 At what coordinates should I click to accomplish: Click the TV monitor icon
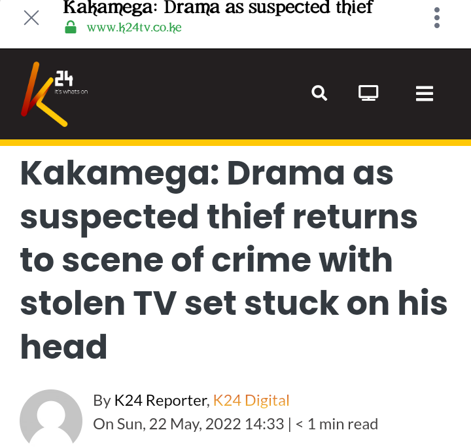(368, 93)
